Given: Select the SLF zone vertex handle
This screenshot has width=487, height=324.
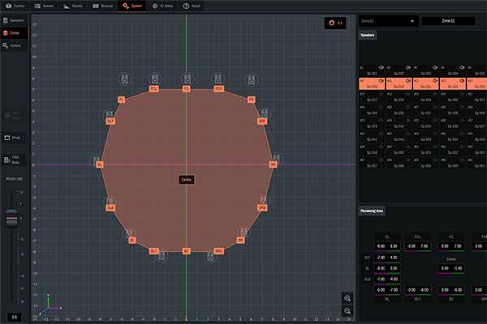Looking at the screenshot, I should pos(110,122).
